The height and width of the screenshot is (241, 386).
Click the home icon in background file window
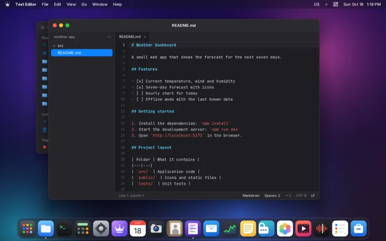[44, 122]
